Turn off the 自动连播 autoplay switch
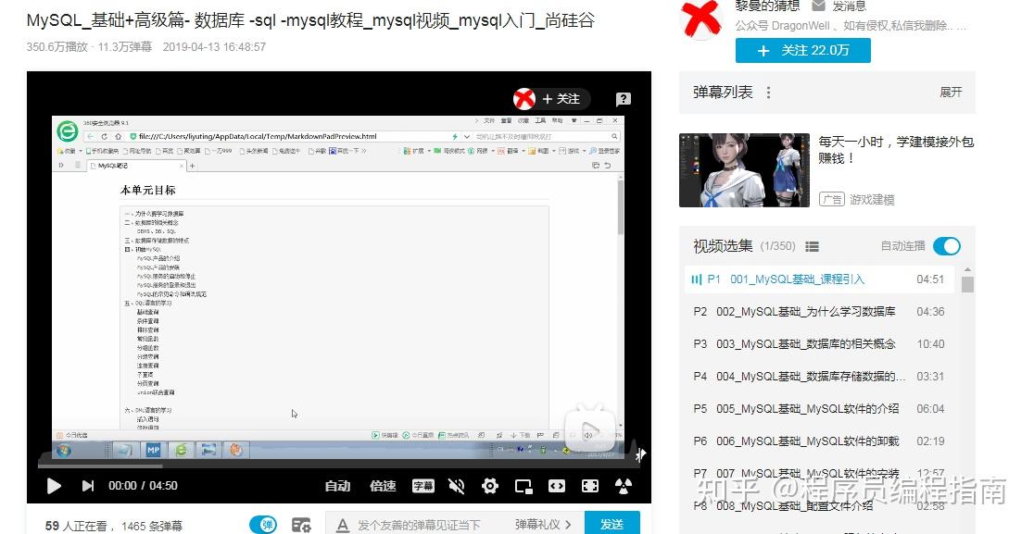This screenshot has height=534, width=1034. coord(946,246)
